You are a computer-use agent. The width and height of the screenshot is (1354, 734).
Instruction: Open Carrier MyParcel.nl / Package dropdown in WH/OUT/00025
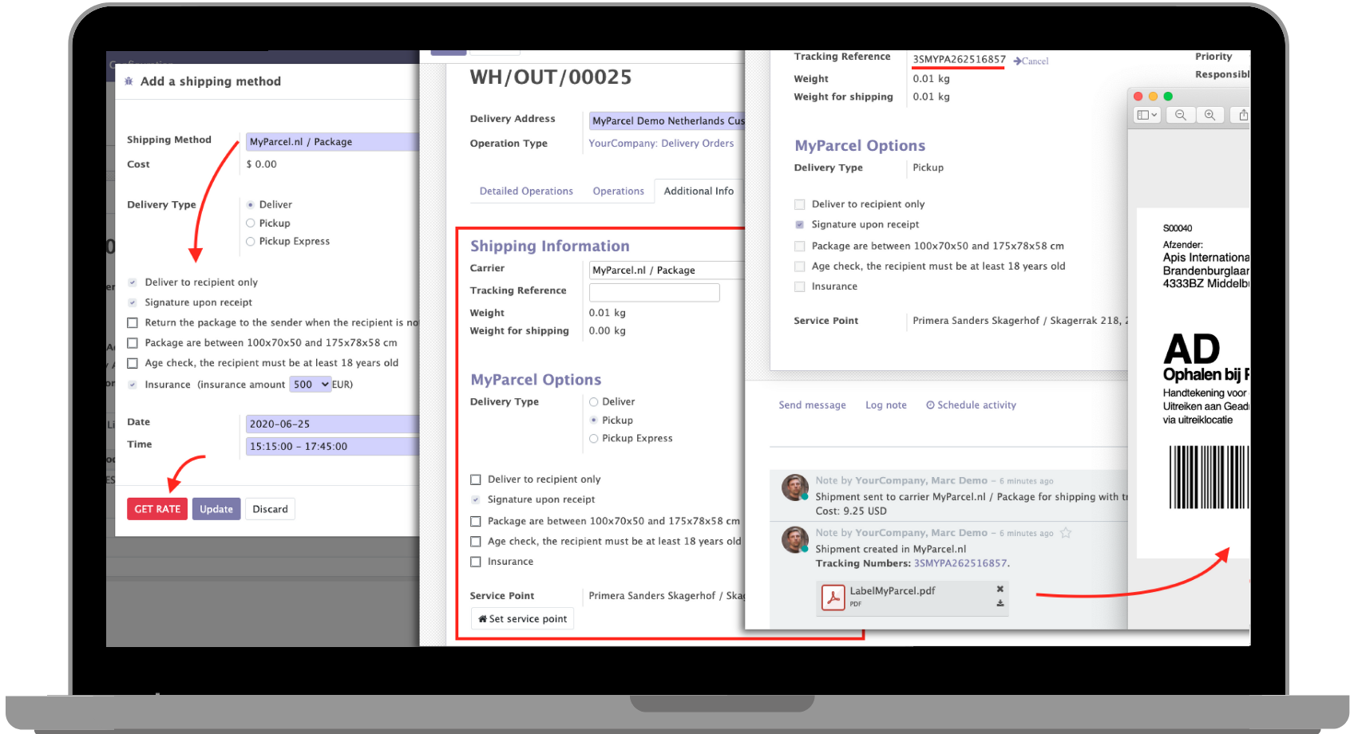[x=667, y=270]
